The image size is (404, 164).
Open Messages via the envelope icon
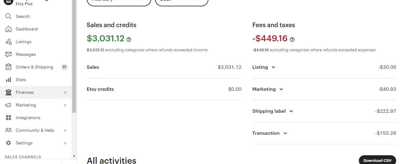(8, 54)
